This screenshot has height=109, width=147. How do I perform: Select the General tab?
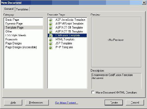[x=9, y=9]
